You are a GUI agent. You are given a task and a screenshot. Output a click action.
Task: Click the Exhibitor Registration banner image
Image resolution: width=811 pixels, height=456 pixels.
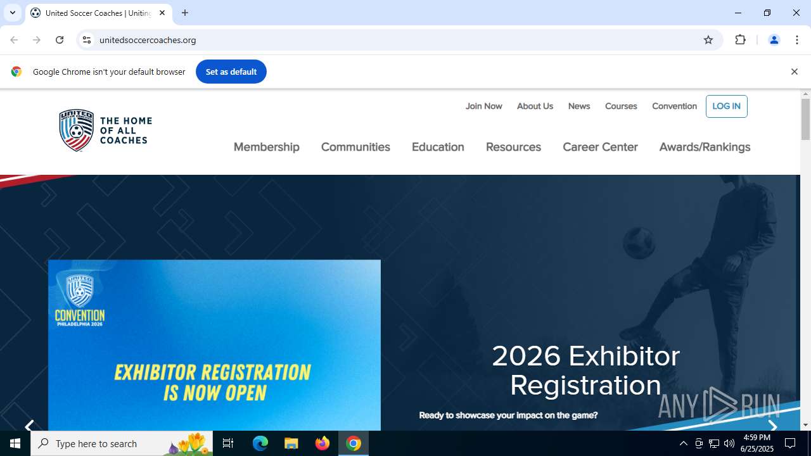coord(214,345)
